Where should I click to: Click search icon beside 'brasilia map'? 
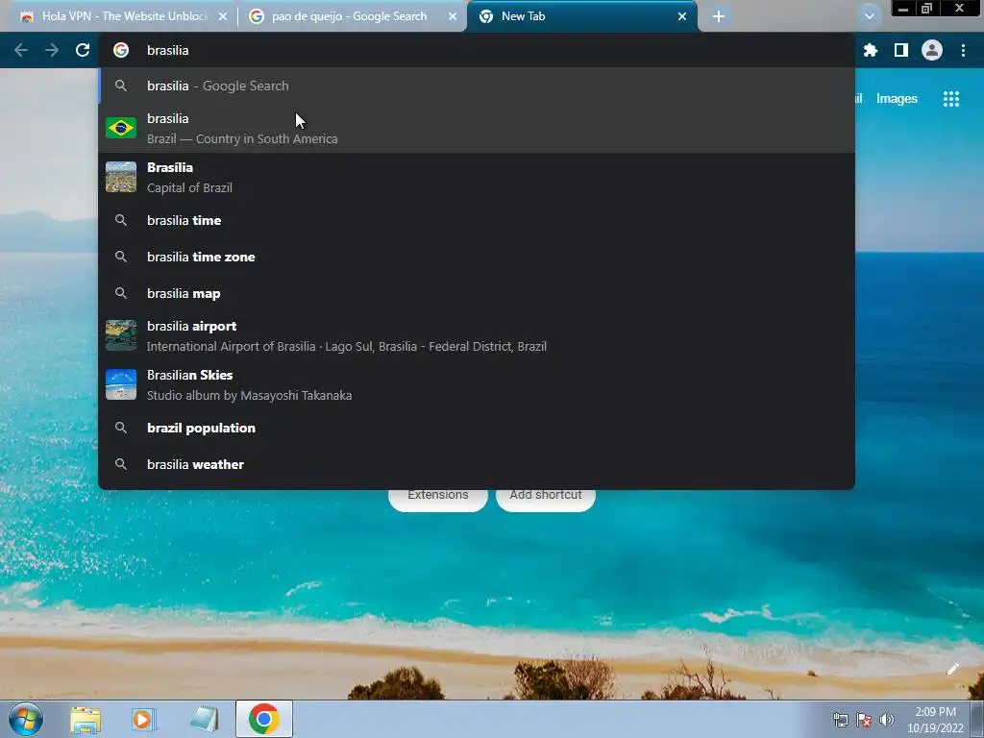tap(121, 293)
